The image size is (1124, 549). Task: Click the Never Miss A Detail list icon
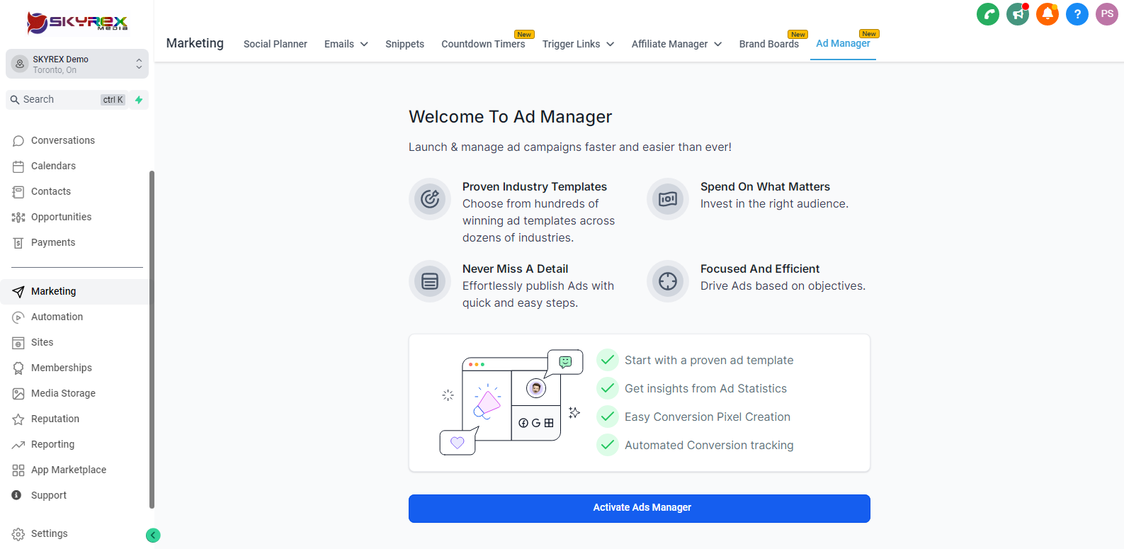click(x=430, y=281)
